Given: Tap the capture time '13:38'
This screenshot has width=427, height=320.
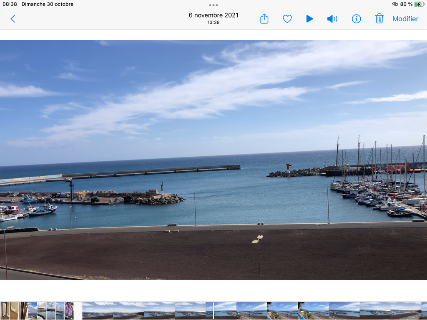Looking at the screenshot, I should (213, 22).
